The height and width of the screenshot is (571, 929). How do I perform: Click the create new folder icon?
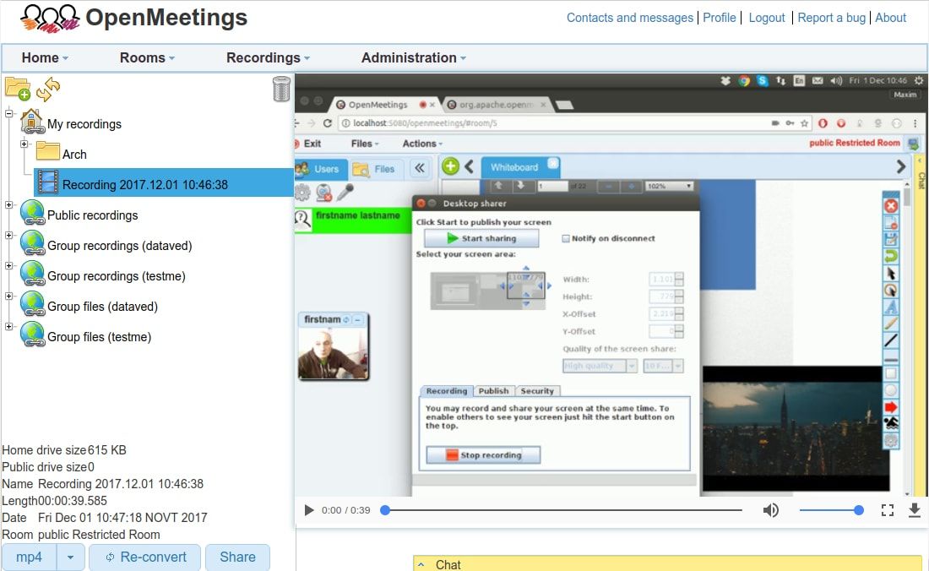17,88
